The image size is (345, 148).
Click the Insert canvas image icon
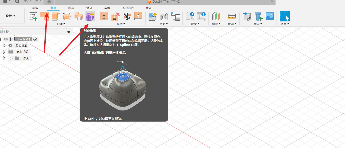pyautogui.click(x=270, y=16)
